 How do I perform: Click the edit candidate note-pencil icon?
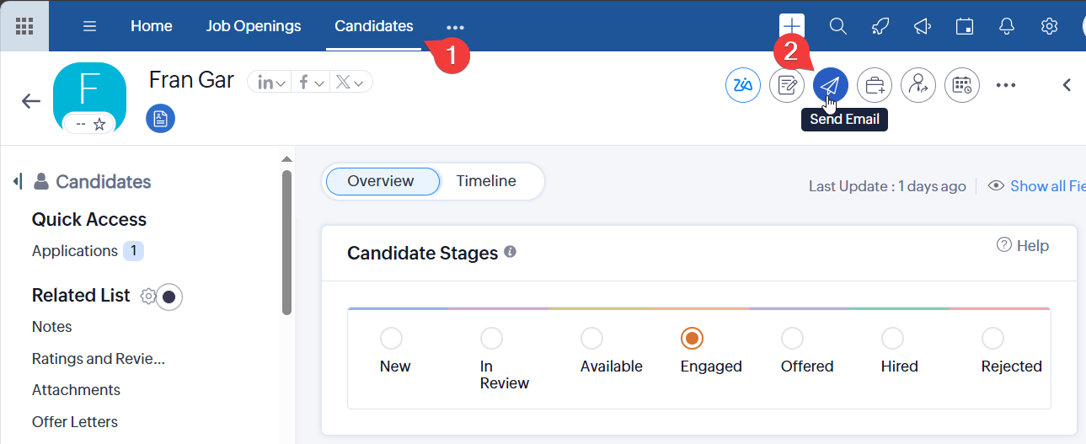tap(787, 85)
